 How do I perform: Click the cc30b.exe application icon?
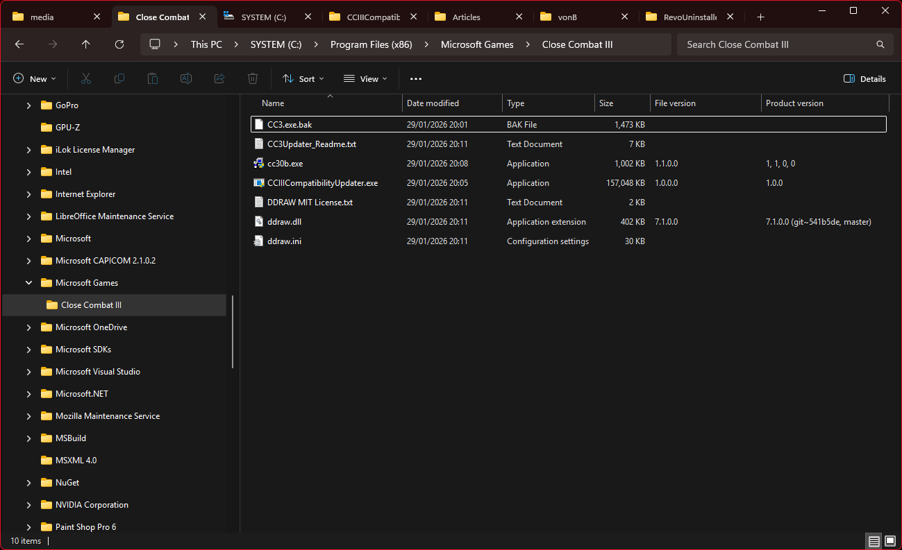259,164
